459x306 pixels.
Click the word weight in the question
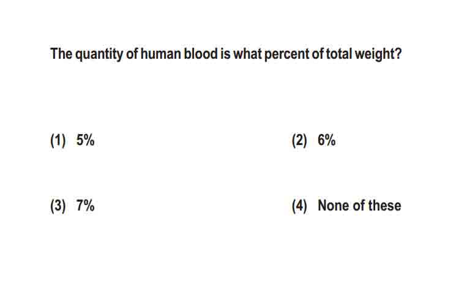click(x=375, y=54)
